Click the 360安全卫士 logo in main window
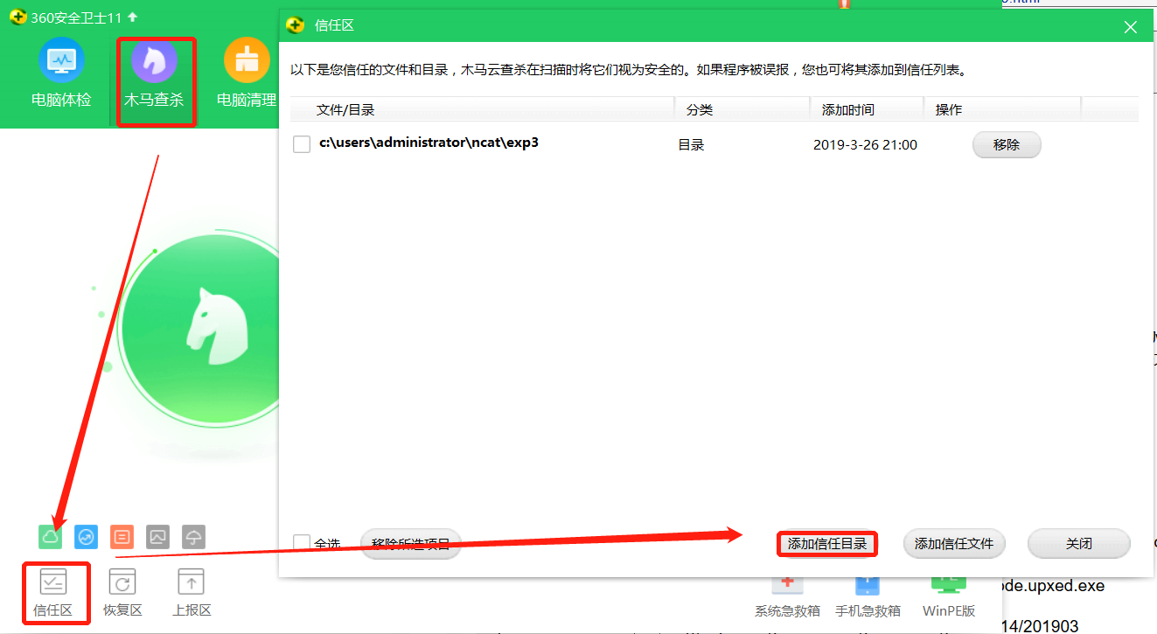The image size is (1157, 634). (18, 17)
